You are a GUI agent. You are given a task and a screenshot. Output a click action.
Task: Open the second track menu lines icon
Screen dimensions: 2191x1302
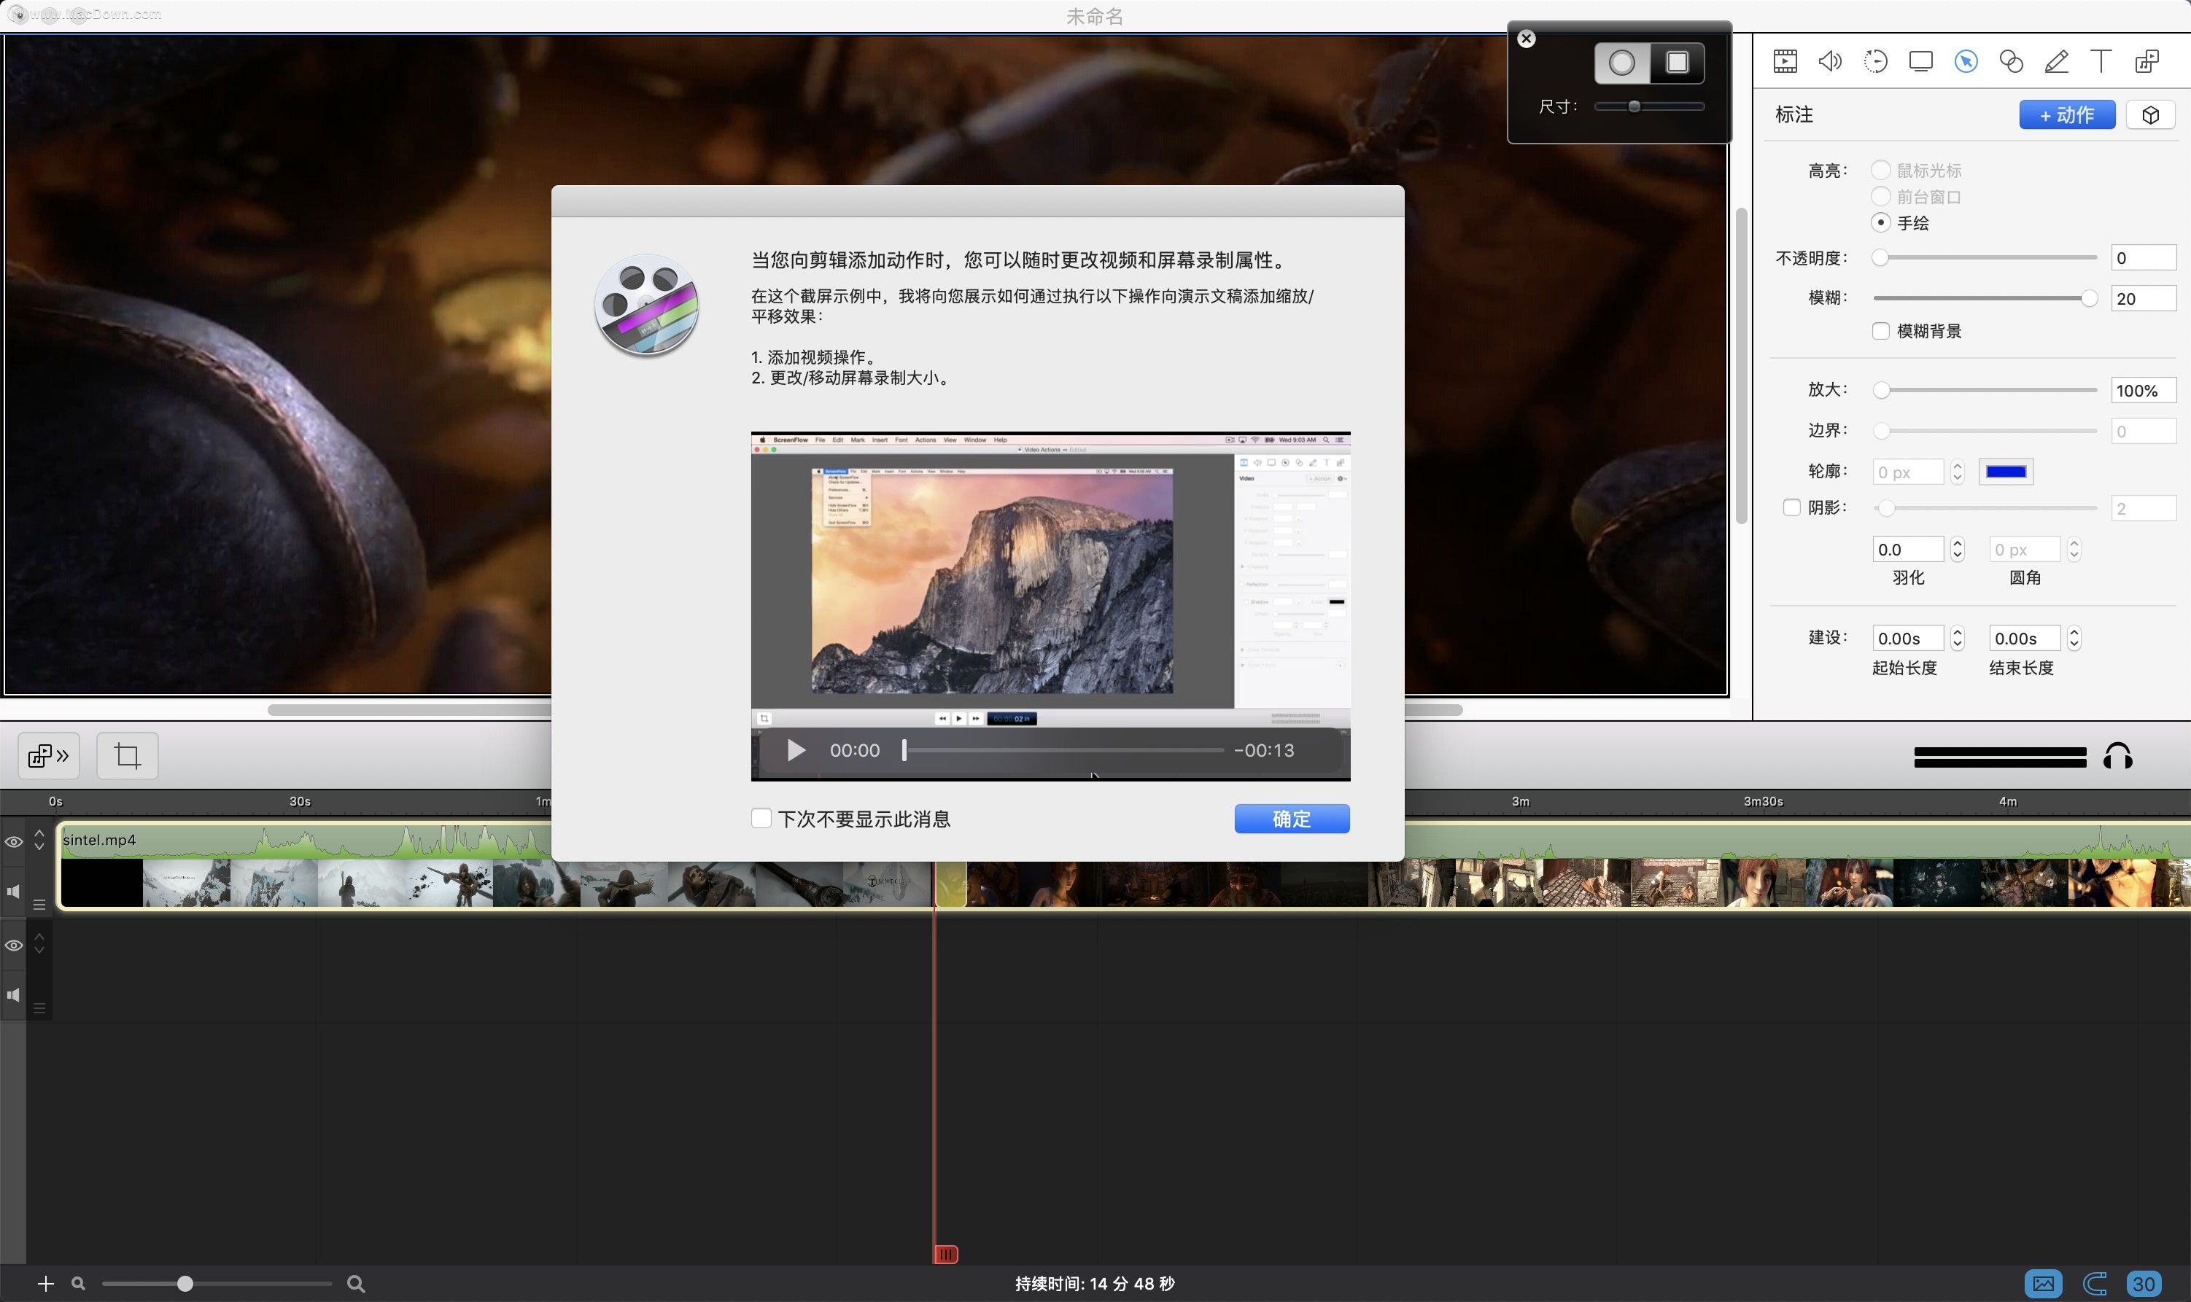pyautogui.click(x=39, y=1008)
